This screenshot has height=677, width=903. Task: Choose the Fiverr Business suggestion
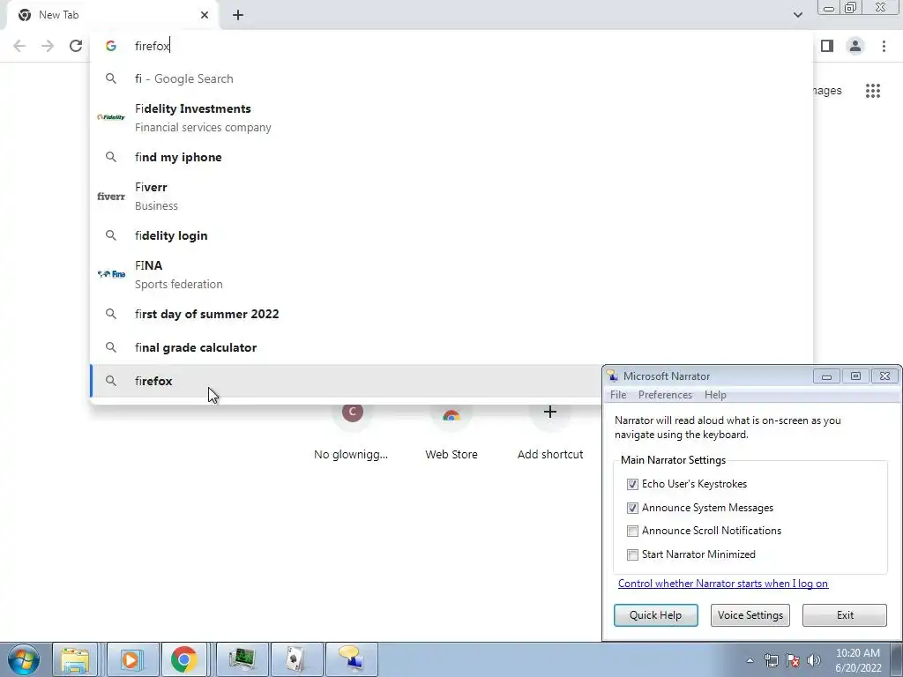[451, 197]
